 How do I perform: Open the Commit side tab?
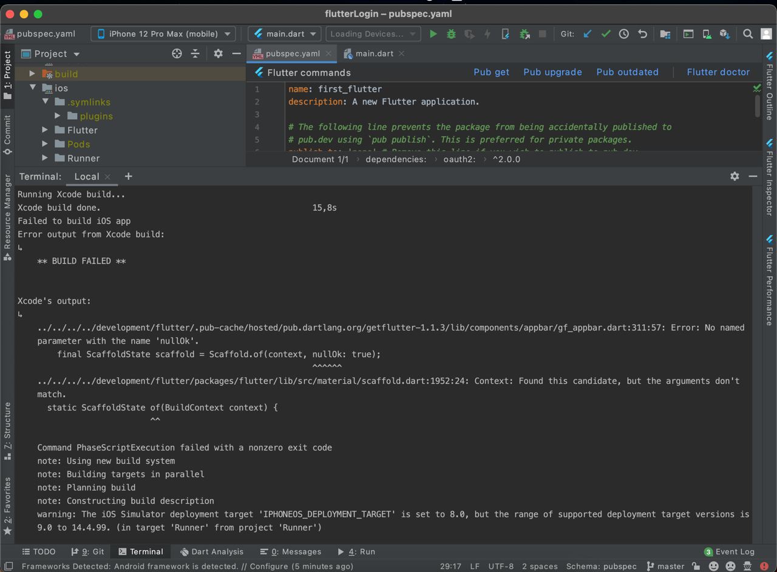pos(7,135)
